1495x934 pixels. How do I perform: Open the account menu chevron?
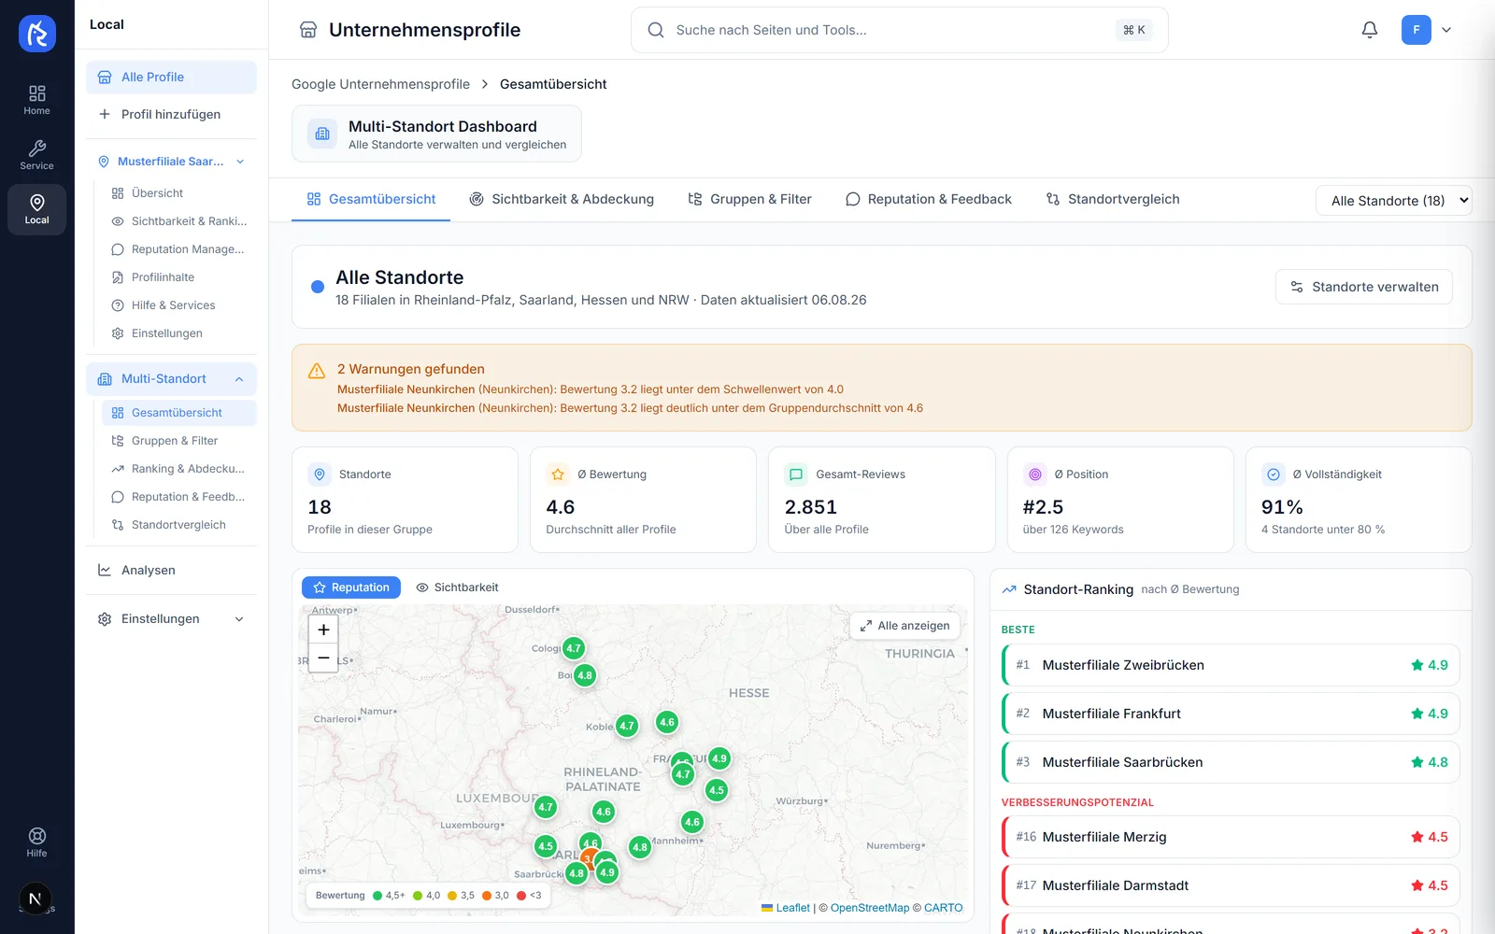point(1446,30)
